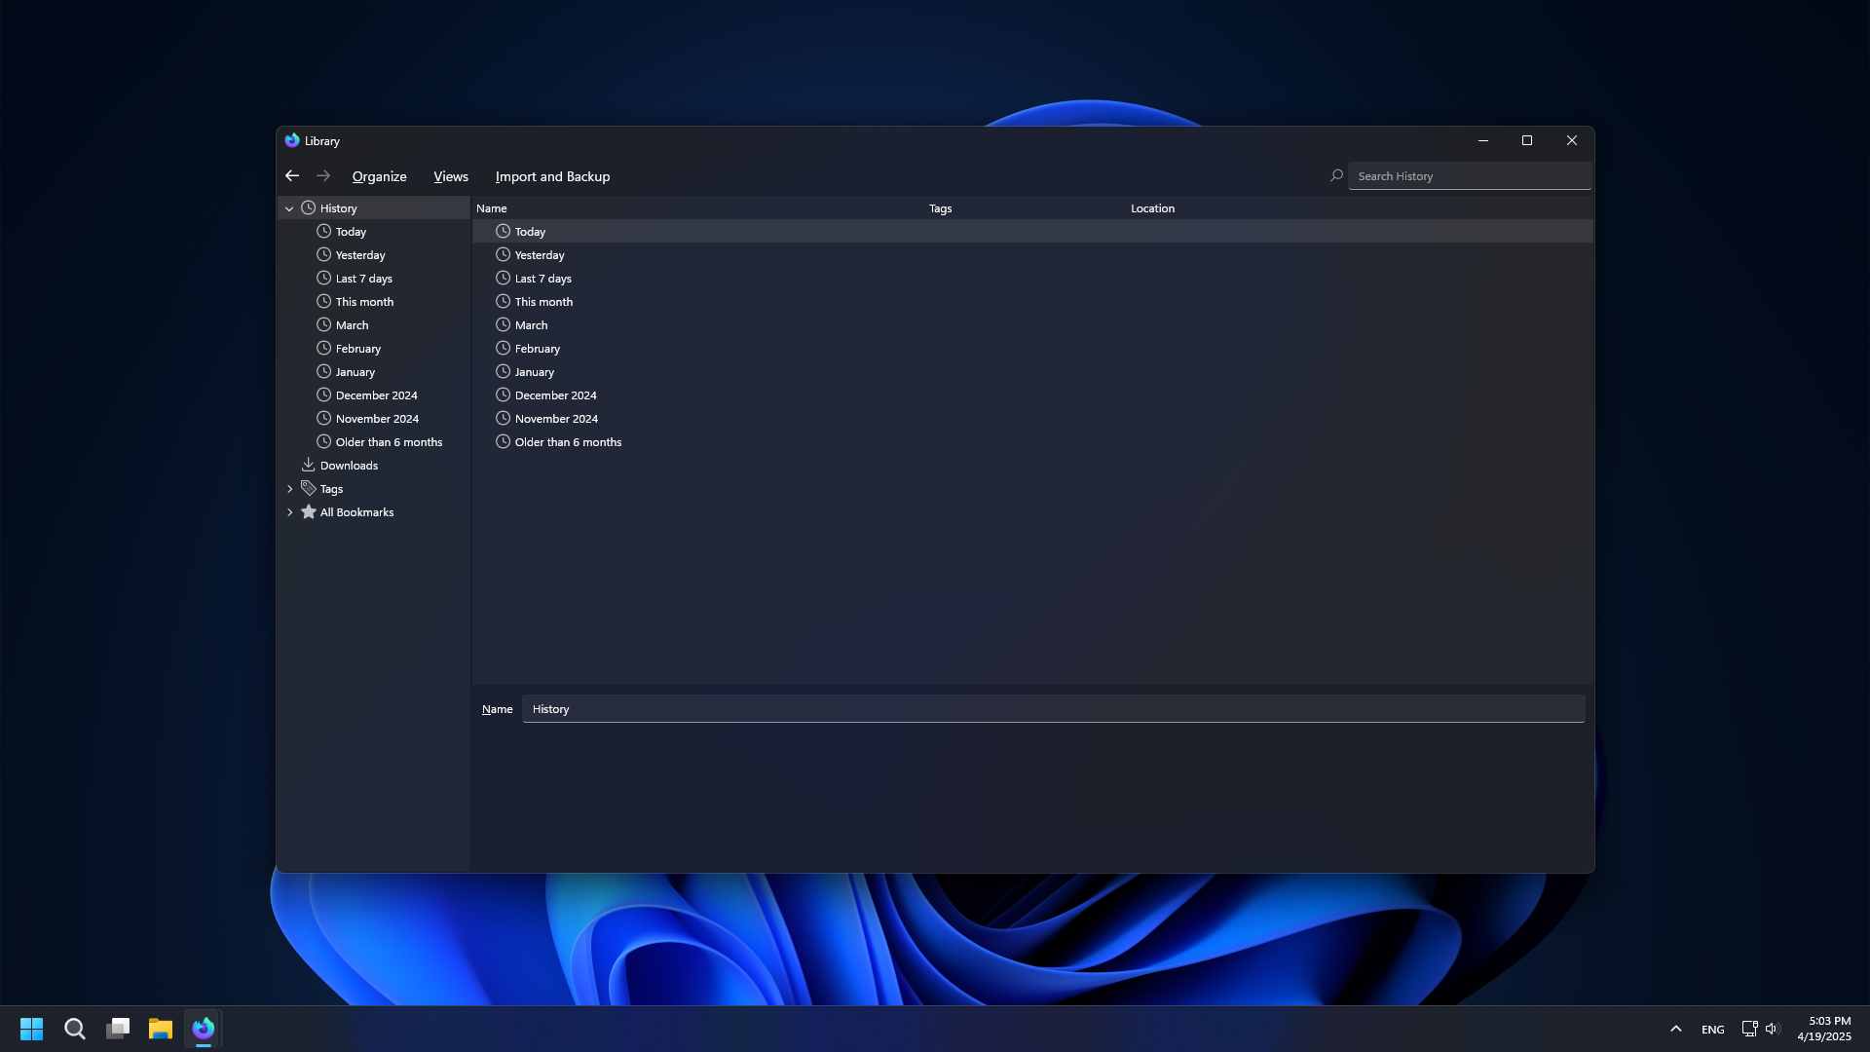Click the back arrow in the Library toolbar
This screenshot has height=1052, width=1870.
[x=292, y=176]
